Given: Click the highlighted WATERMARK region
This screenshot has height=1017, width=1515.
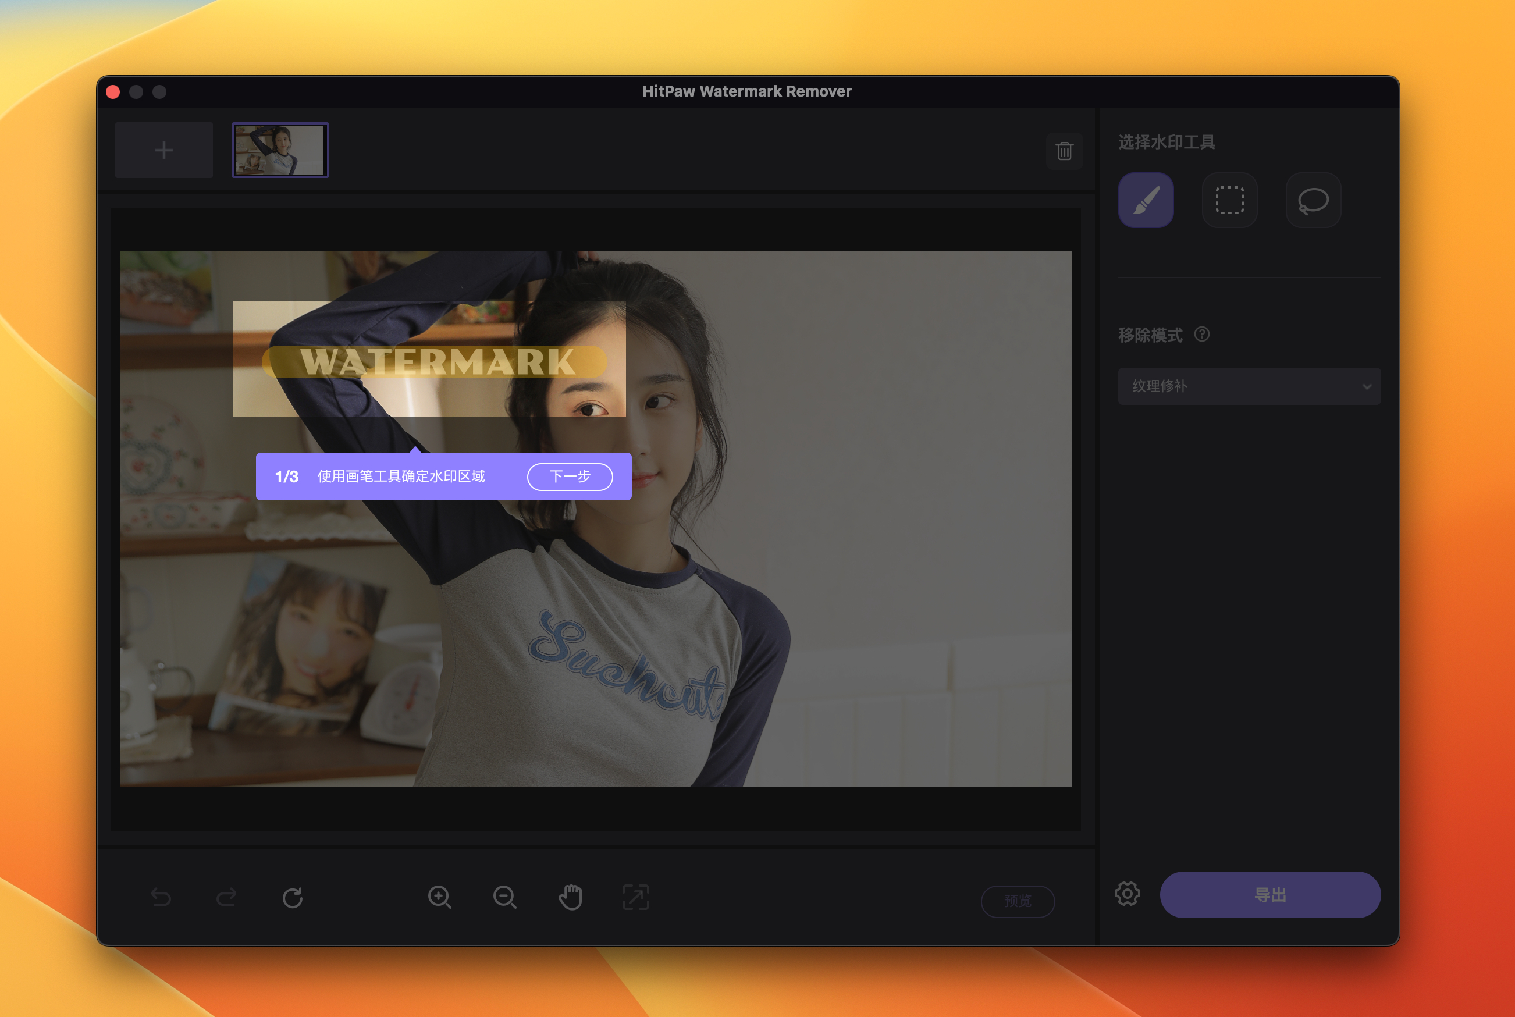Looking at the screenshot, I should click(x=436, y=362).
